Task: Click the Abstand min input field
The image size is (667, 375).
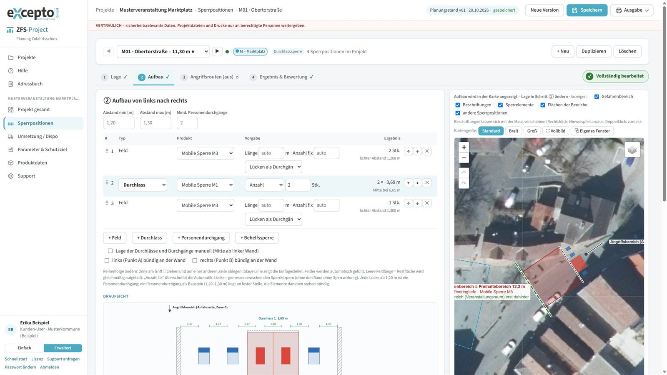Action: (x=119, y=123)
